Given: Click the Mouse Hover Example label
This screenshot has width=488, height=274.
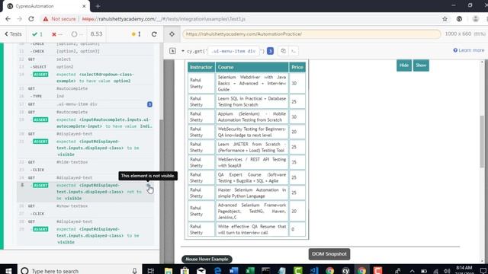Looking at the screenshot, I should click(207, 259).
